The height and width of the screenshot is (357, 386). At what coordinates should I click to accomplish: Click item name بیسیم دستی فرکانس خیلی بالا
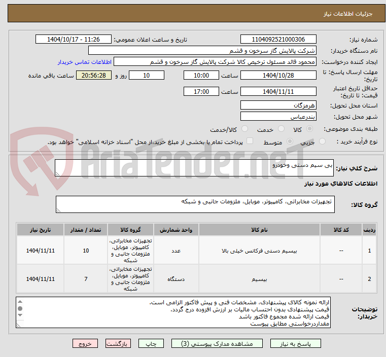(259, 251)
